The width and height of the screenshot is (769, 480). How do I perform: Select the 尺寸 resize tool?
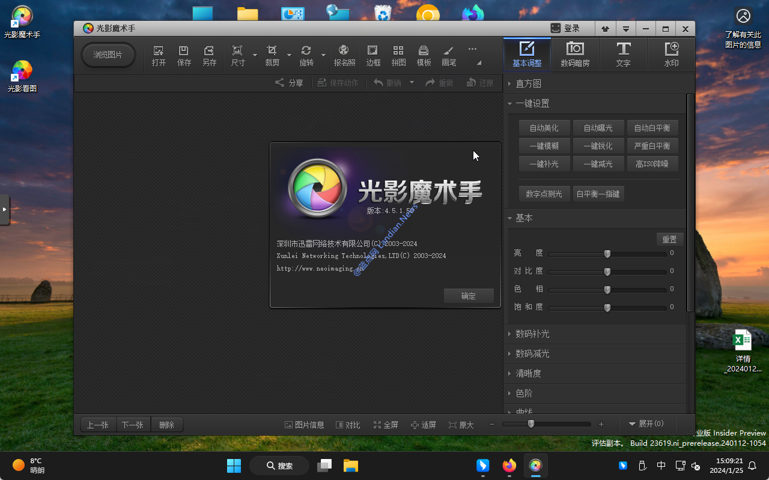(238, 56)
